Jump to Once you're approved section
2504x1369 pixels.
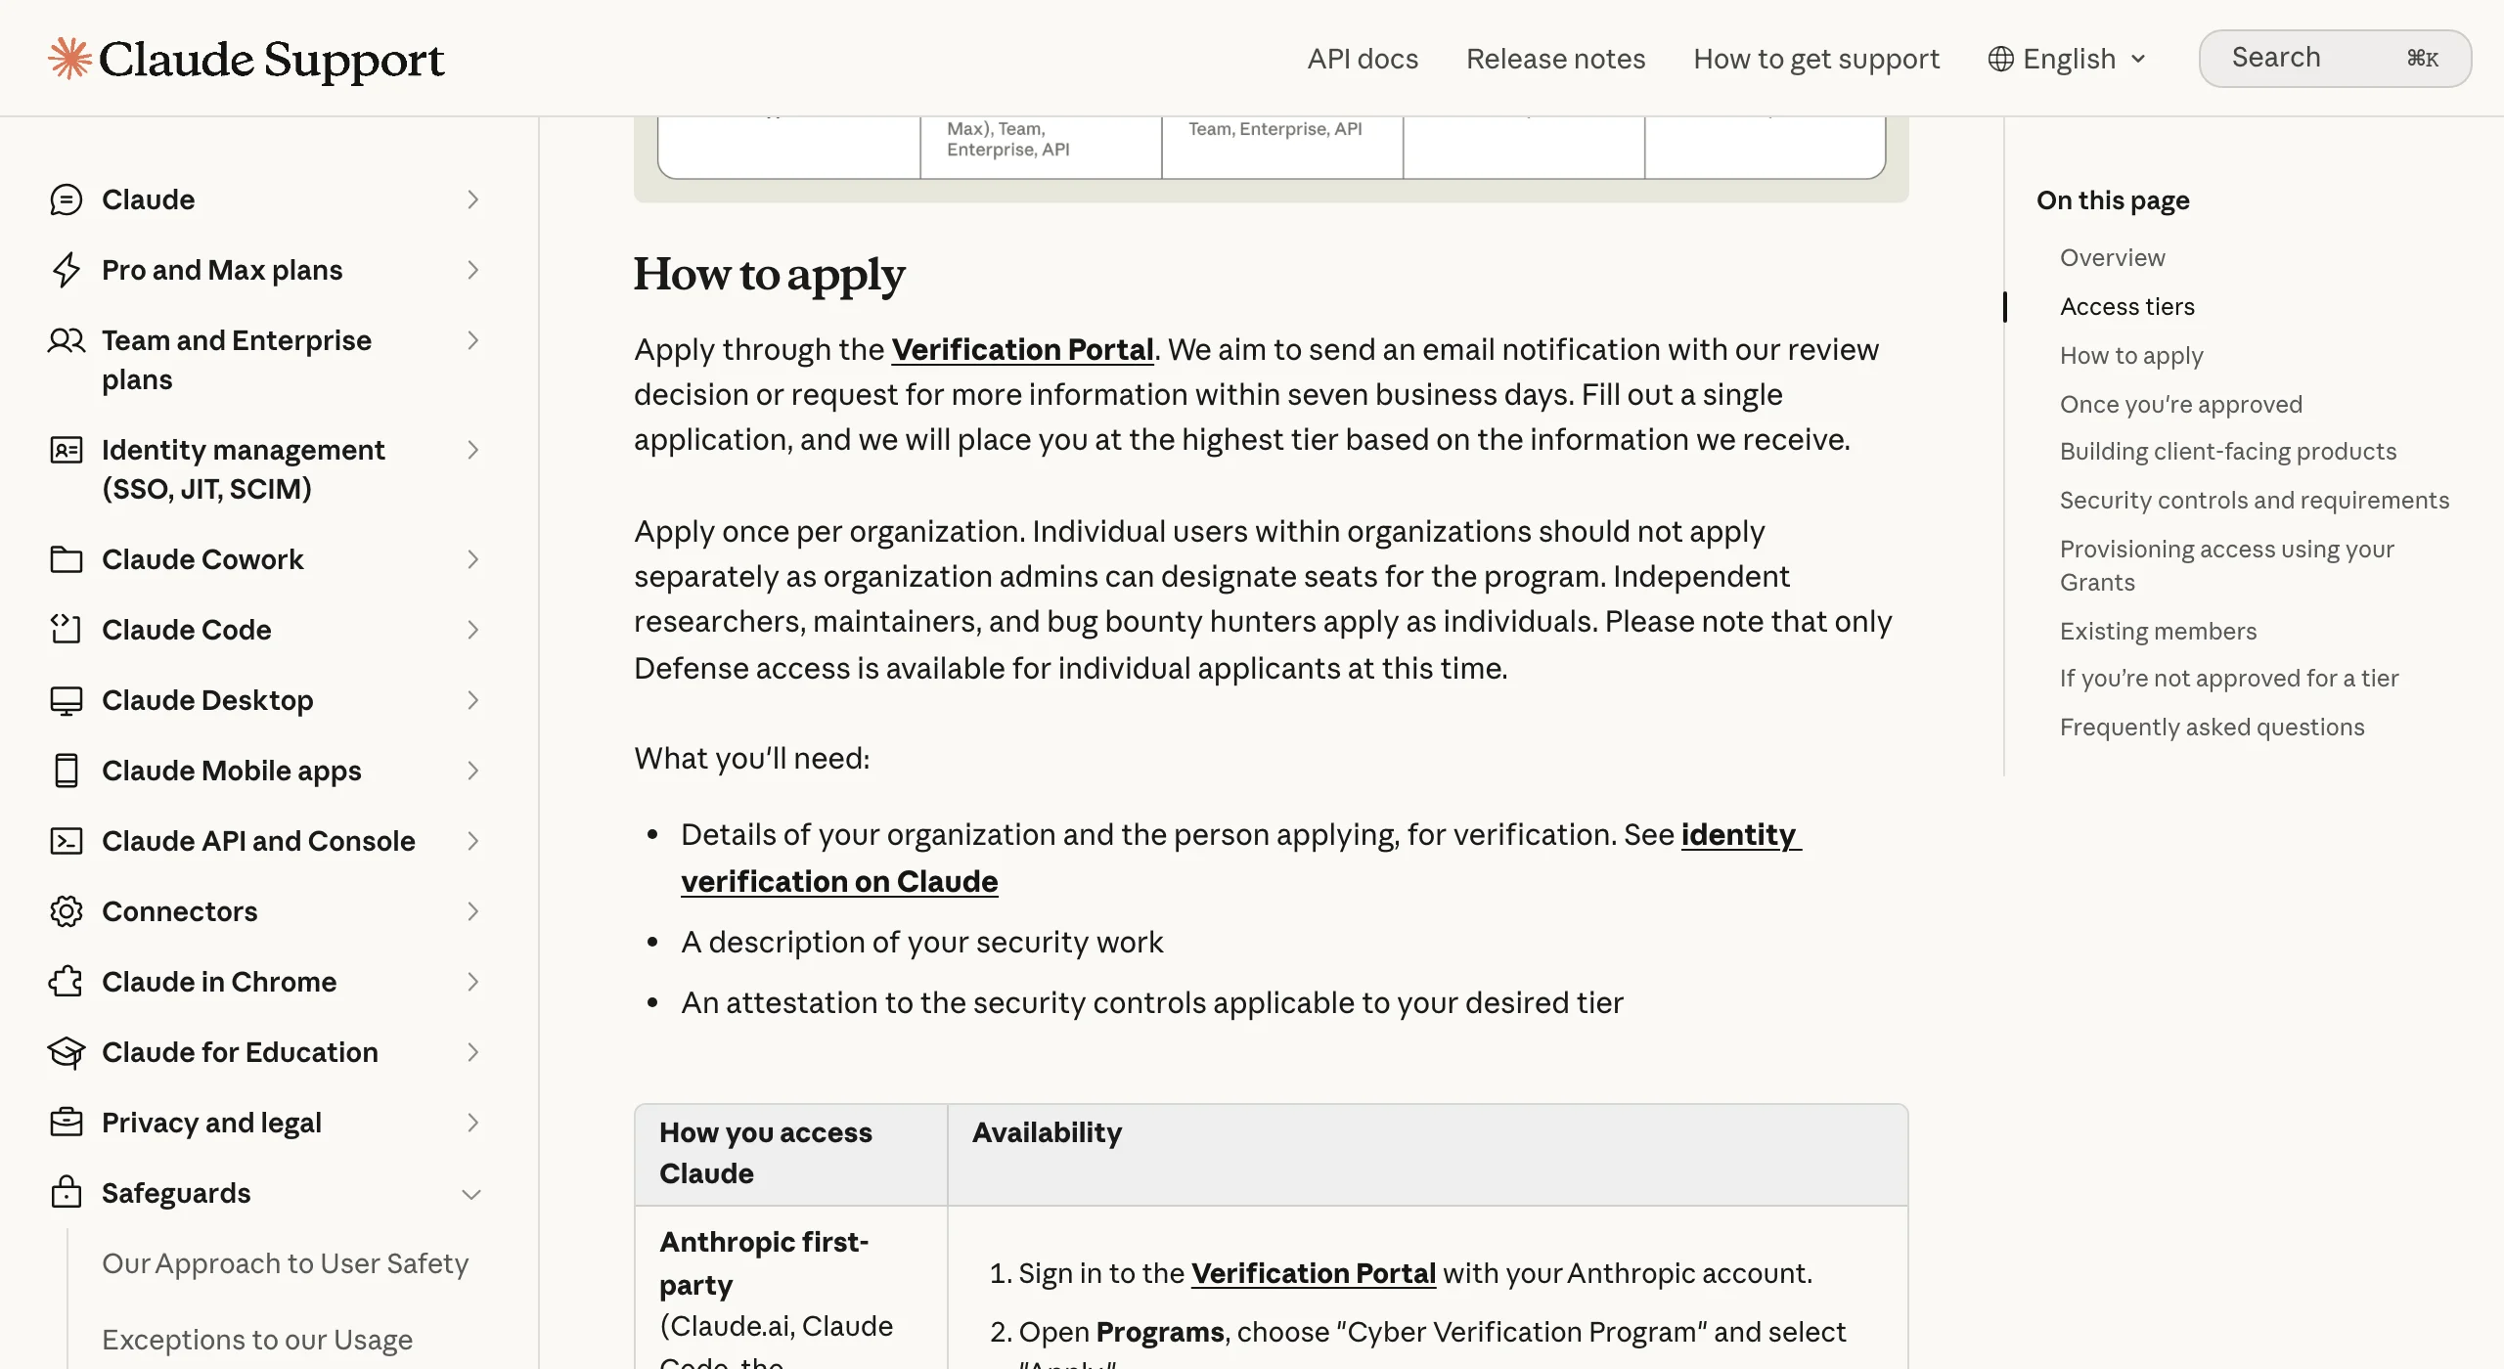pyautogui.click(x=2180, y=404)
